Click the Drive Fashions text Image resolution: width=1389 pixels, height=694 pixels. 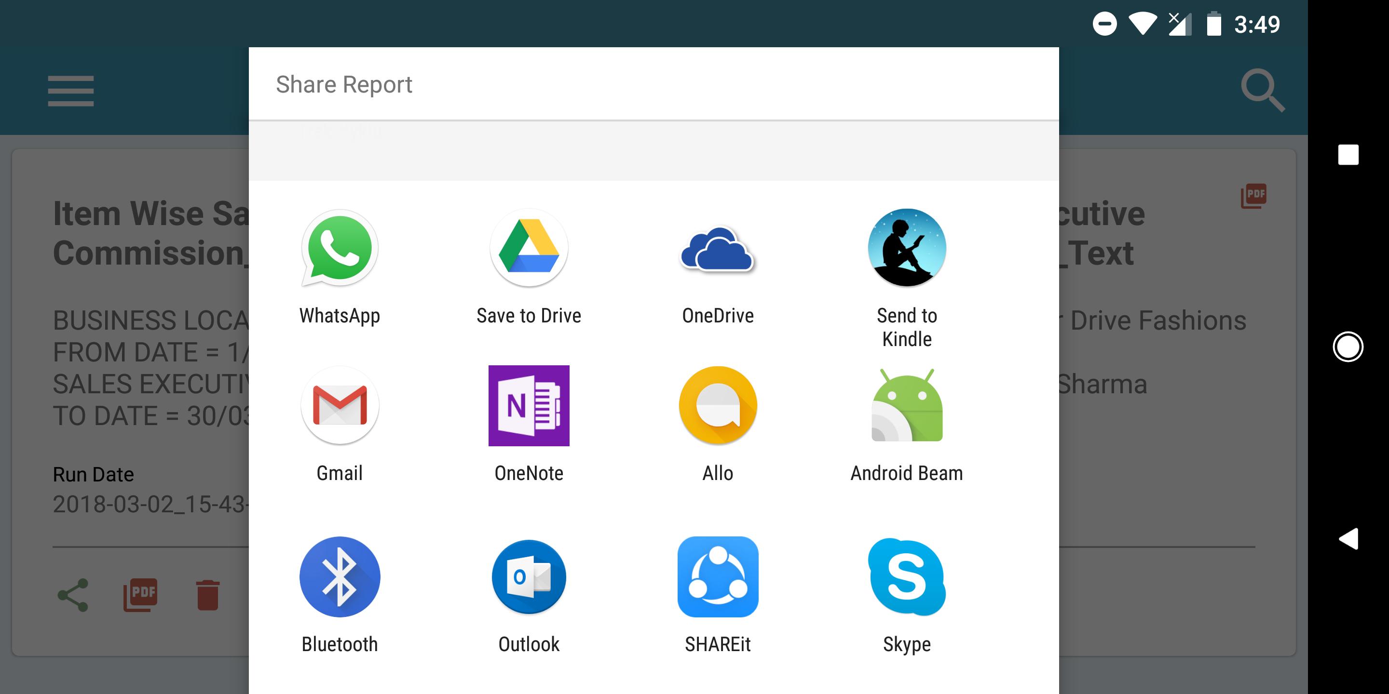coord(1158,320)
